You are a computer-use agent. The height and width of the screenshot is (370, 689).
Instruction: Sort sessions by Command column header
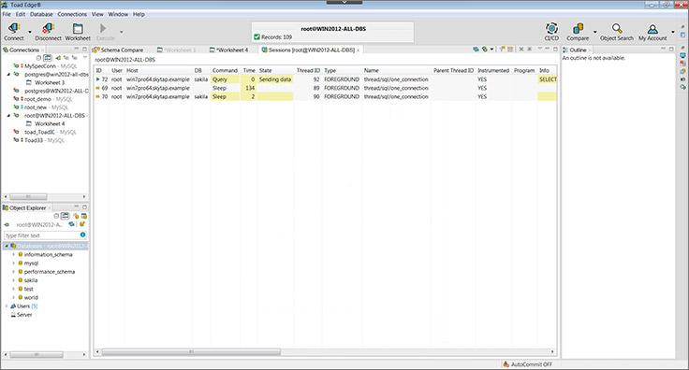pos(225,70)
